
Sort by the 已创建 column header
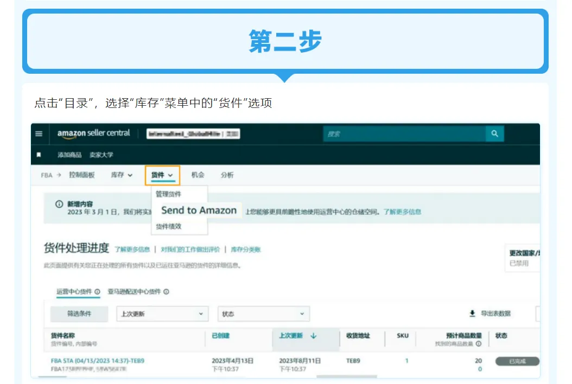click(221, 336)
